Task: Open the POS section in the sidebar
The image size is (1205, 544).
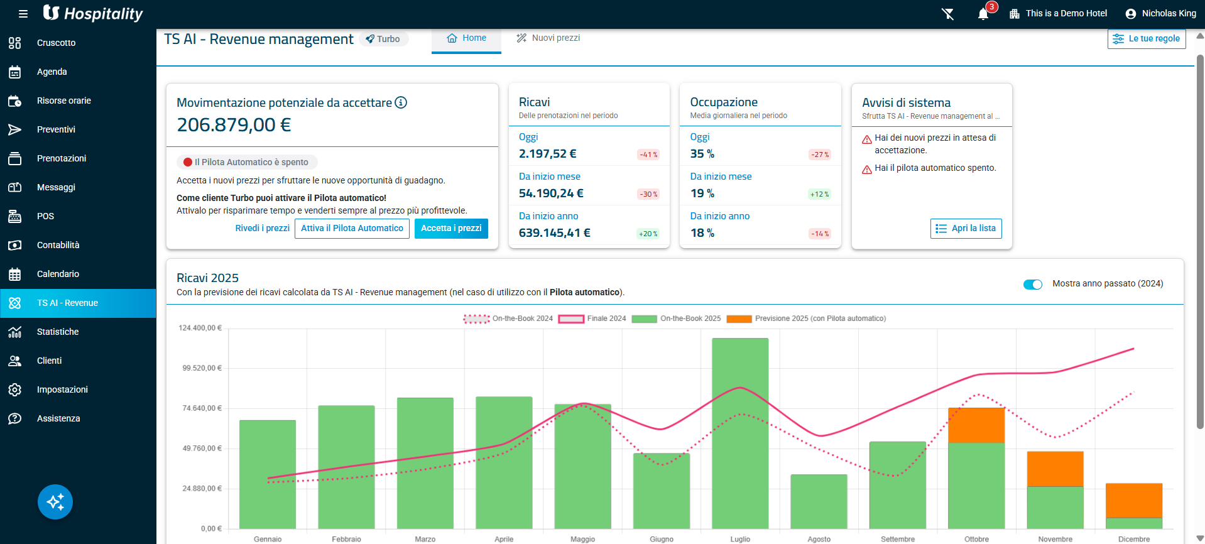Action: (45, 216)
